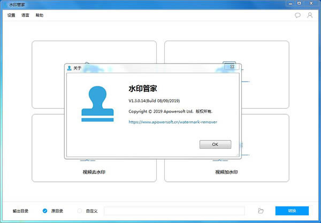The height and width of the screenshot is (223, 321).
Task: Click OK in the 关于 dialog
Action: coord(215,145)
